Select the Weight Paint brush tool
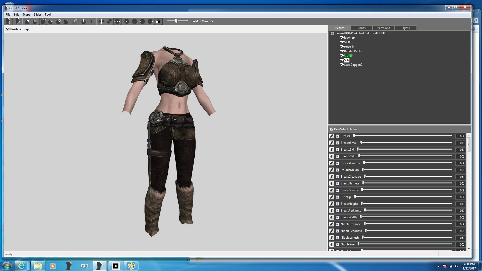This screenshot has width=482, height=271. click(x=75, y=21)
